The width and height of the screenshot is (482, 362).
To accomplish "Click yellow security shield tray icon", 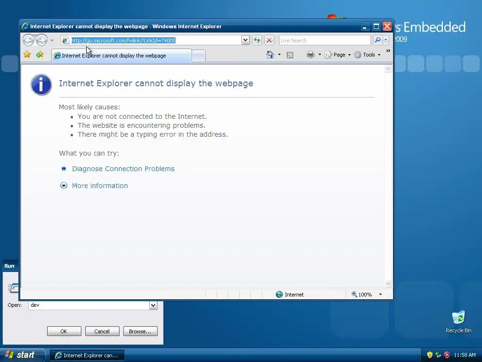I will click(430, 355).
